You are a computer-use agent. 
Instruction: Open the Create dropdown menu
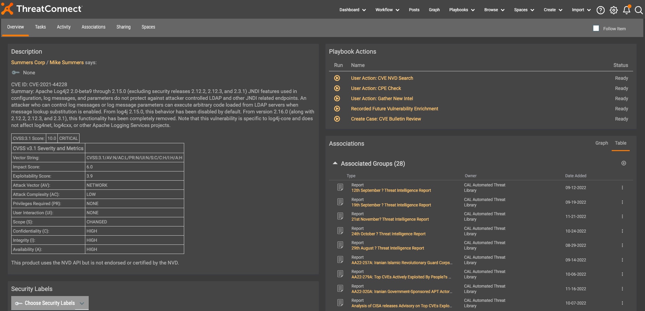coord(553,10)
